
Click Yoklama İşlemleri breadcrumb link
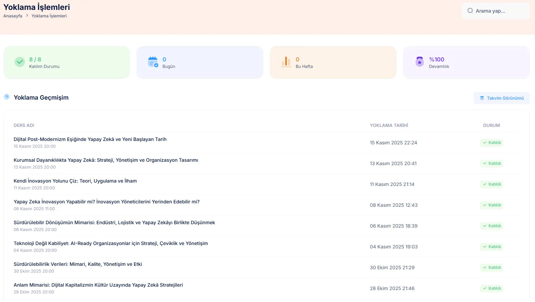(x=49, y=16)
